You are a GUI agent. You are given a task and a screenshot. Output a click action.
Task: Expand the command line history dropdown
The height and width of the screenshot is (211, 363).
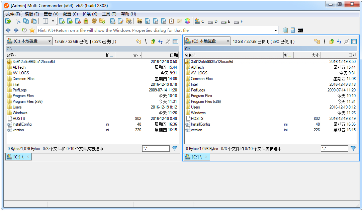[276, 30]
